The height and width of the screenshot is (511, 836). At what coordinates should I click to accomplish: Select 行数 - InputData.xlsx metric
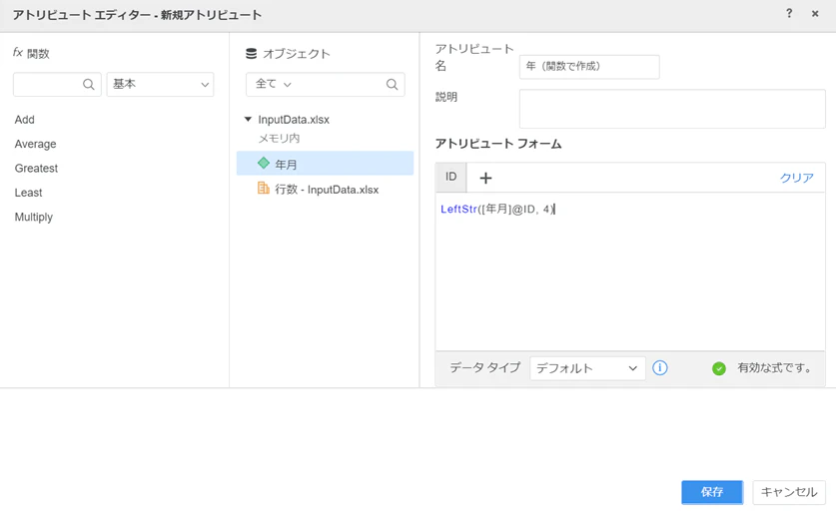click(x=325, y=190)
